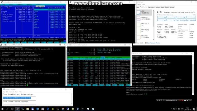Open Help menu in Notepad
This screenshot has width=197, height=111.
[x=20, y=92]
